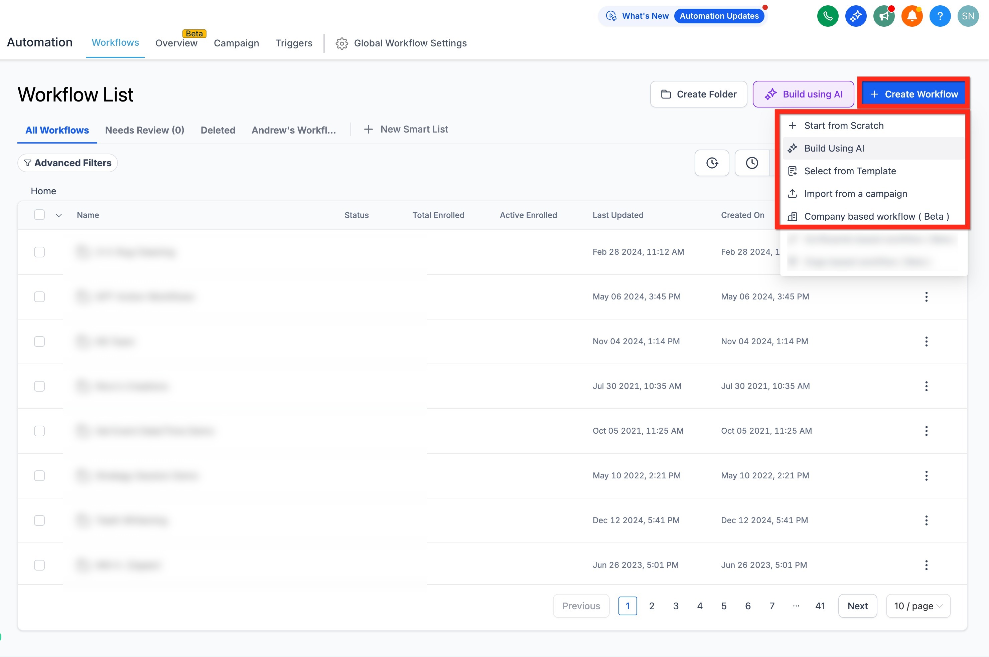The height and width of the screenshot is (657, 989).
Task: Open the Overview Beta tab
Action: tap(176, 43)
